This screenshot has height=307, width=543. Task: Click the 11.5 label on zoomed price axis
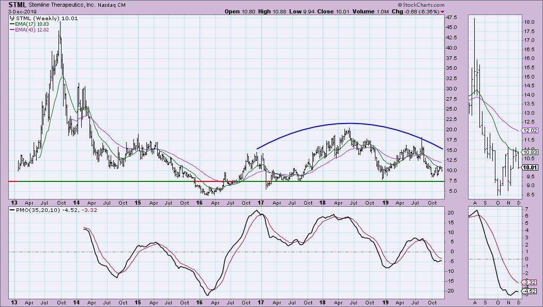(x=529, y=140)
